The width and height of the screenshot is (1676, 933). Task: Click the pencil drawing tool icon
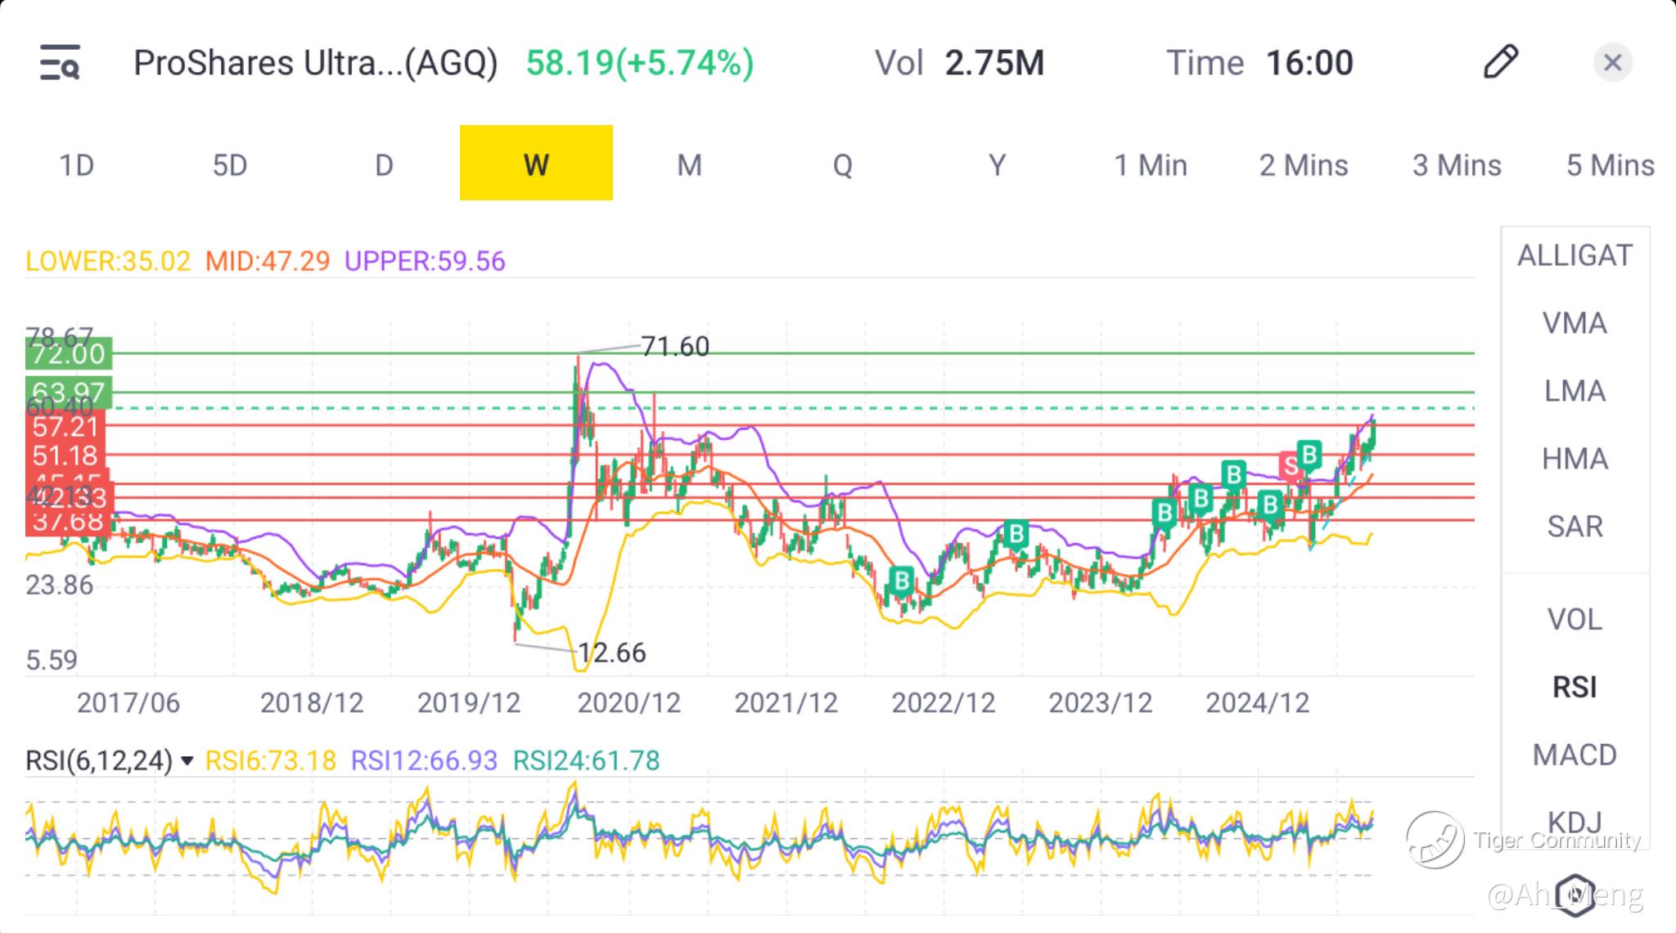1500,62
